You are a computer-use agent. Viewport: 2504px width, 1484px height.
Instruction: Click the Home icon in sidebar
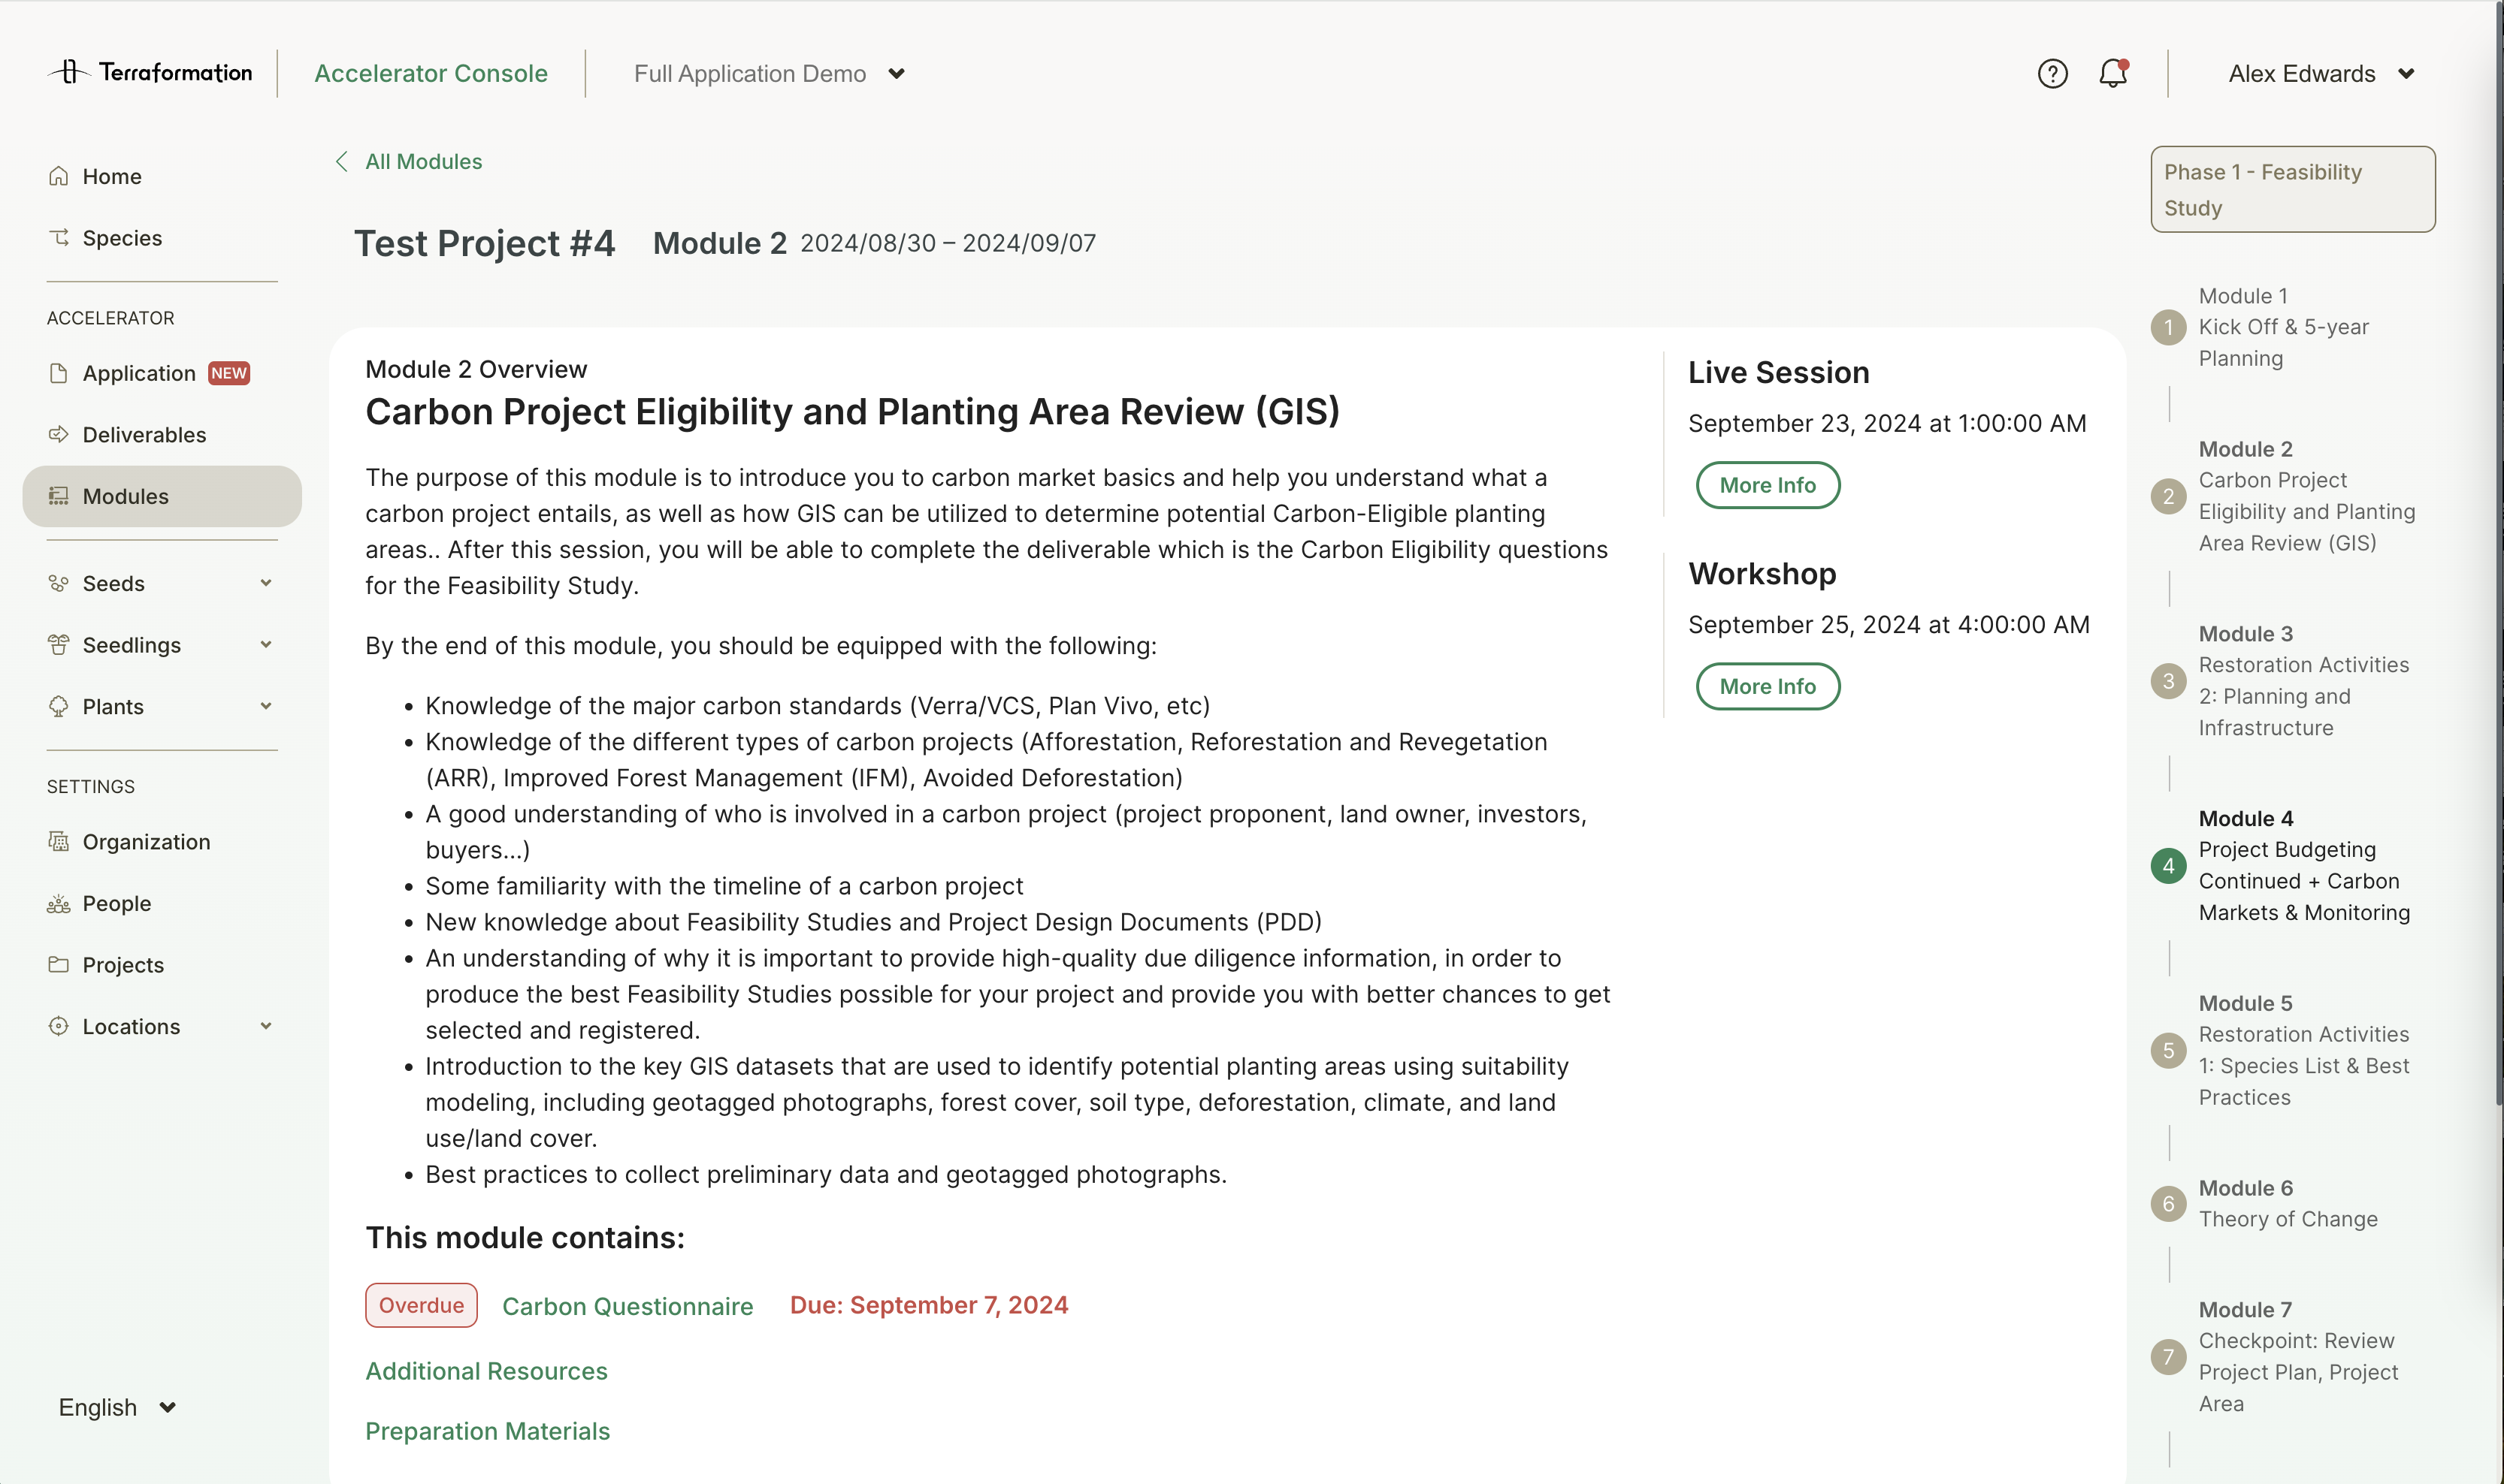click(59, 176)
